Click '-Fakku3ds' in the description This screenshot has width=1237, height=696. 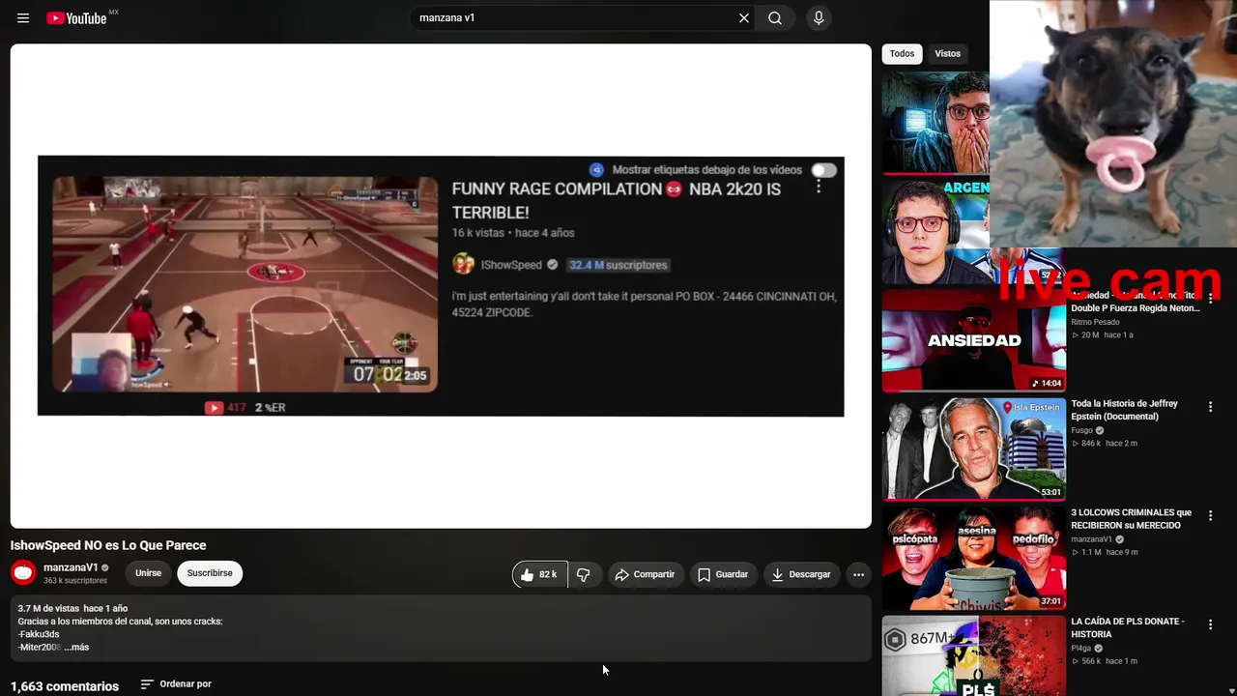pos(39,634)
